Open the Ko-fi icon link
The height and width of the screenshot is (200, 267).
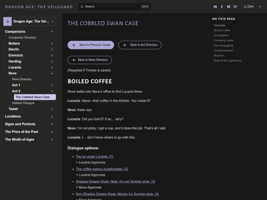point(235,6)
